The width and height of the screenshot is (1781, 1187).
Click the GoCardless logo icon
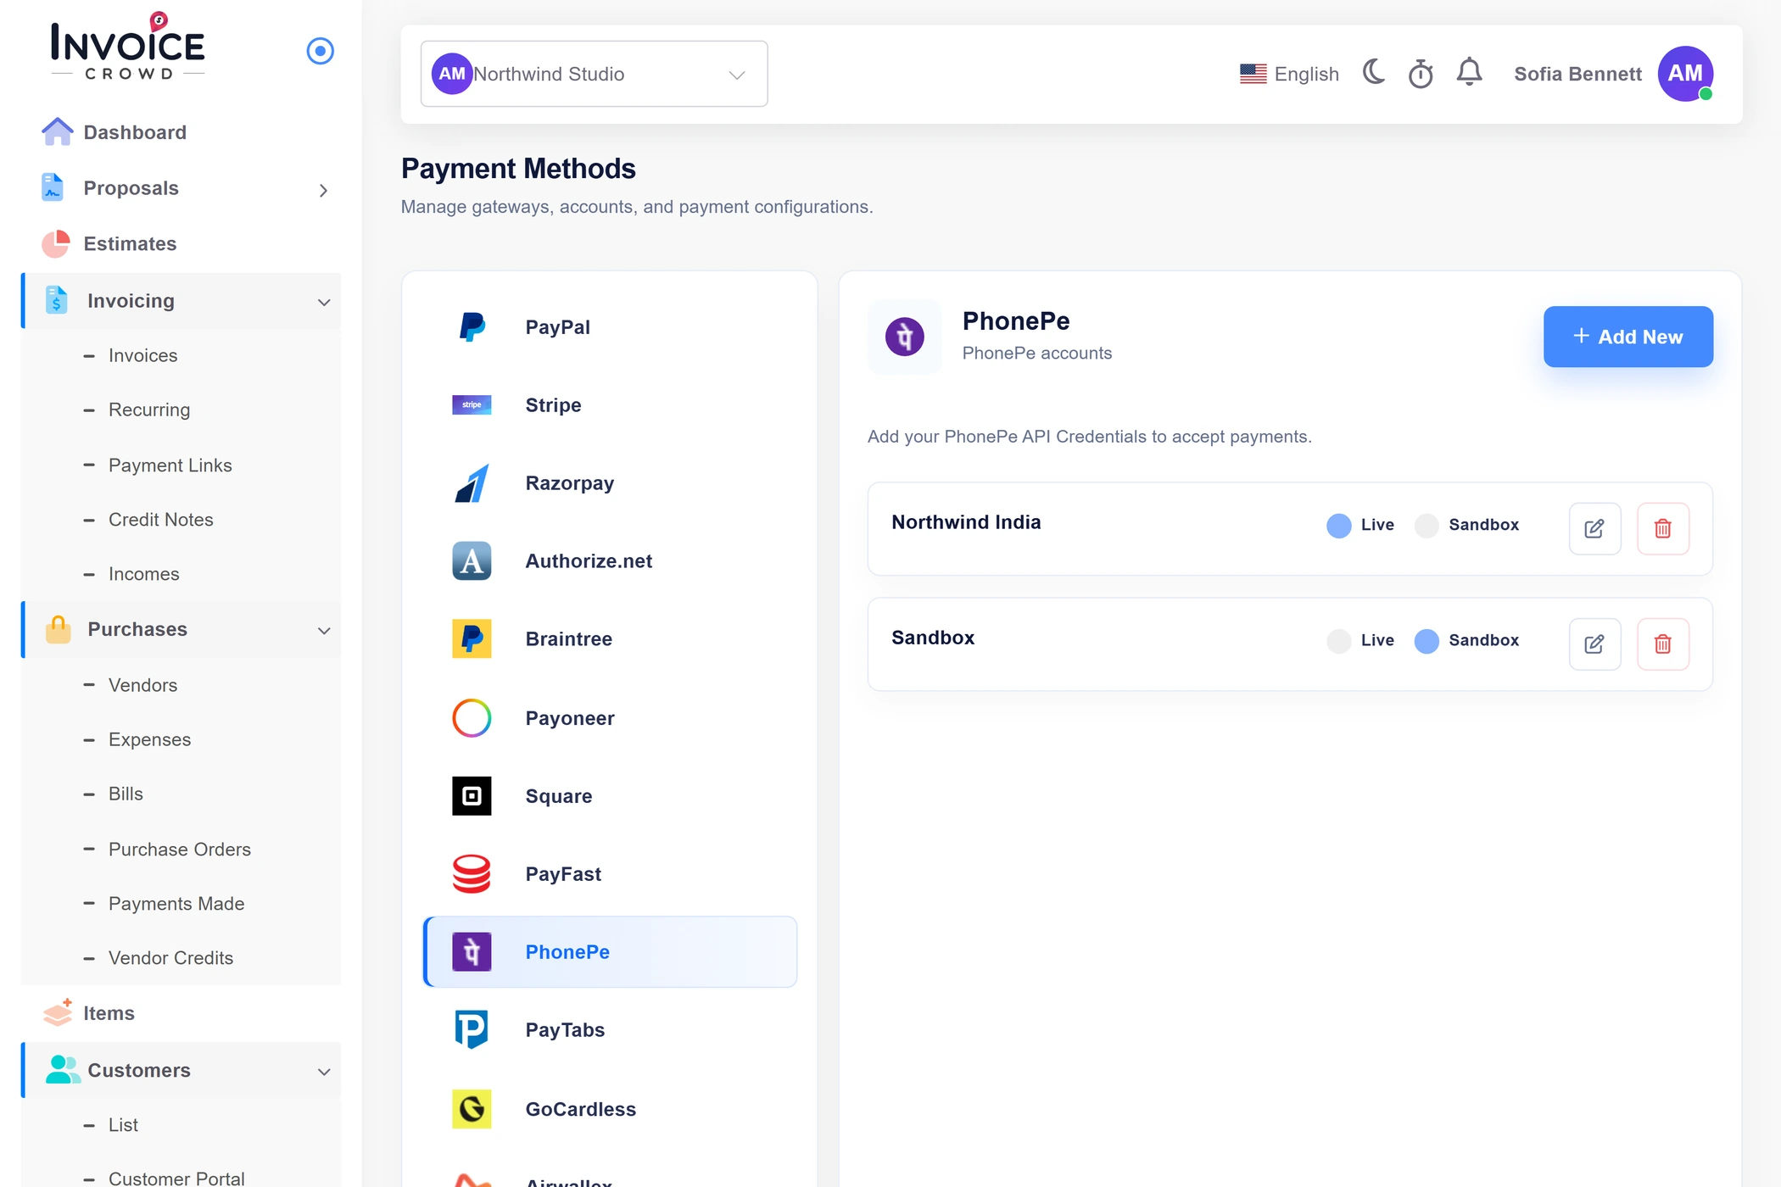coord(472,1109)
